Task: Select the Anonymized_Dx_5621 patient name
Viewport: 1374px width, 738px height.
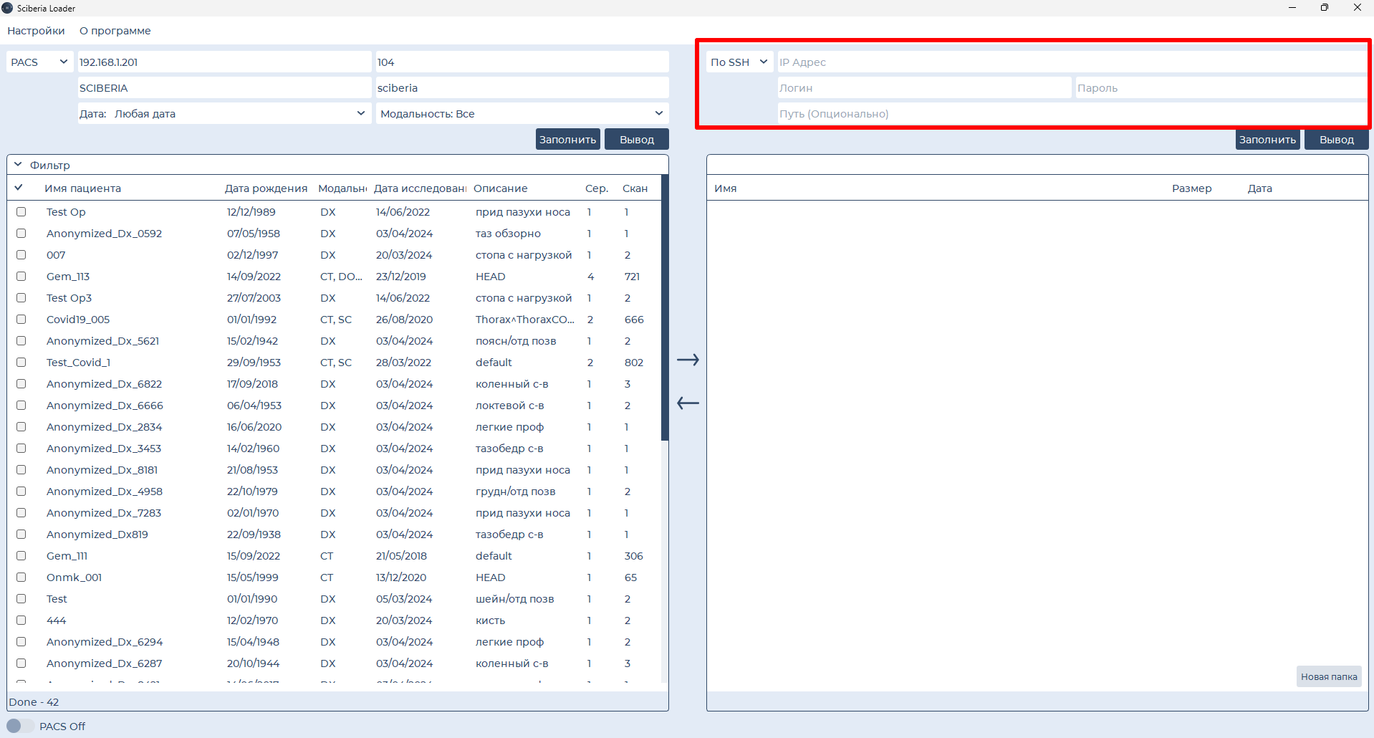Action: click(102, 341)
